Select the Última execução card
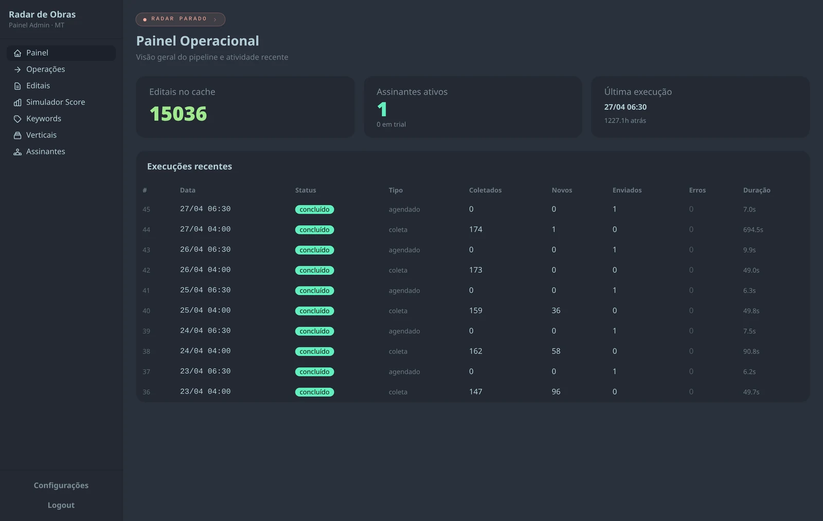Image resolution: width=823 pixels, height=521 pixels. coord(701,107)
